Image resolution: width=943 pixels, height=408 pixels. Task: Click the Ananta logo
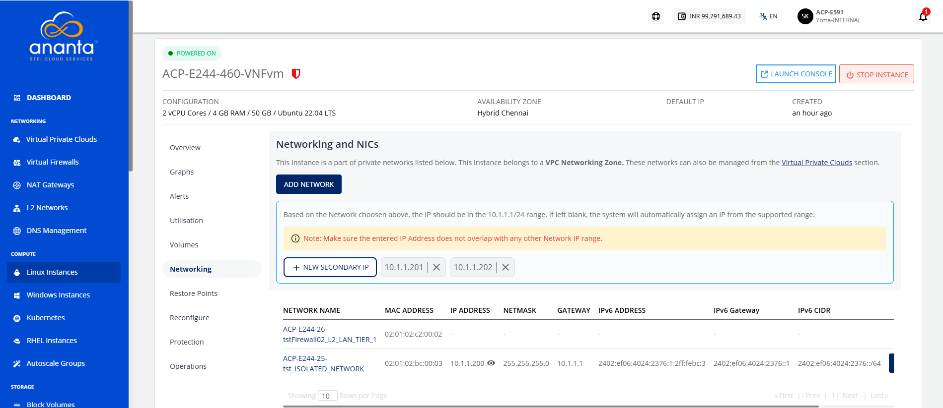[x=62, y=36]
